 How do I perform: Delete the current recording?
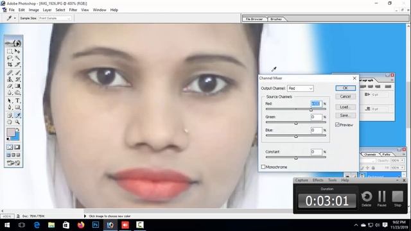(367, 198)
